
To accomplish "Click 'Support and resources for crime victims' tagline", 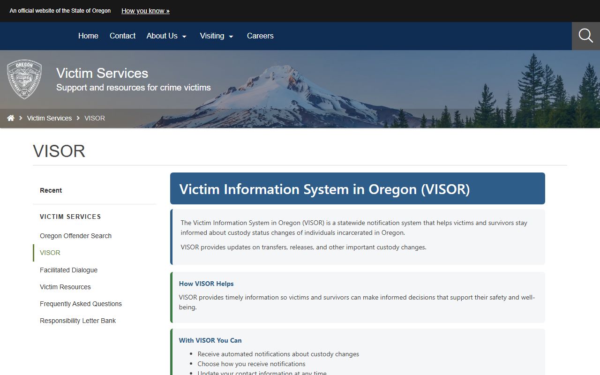I will point(134,88).
